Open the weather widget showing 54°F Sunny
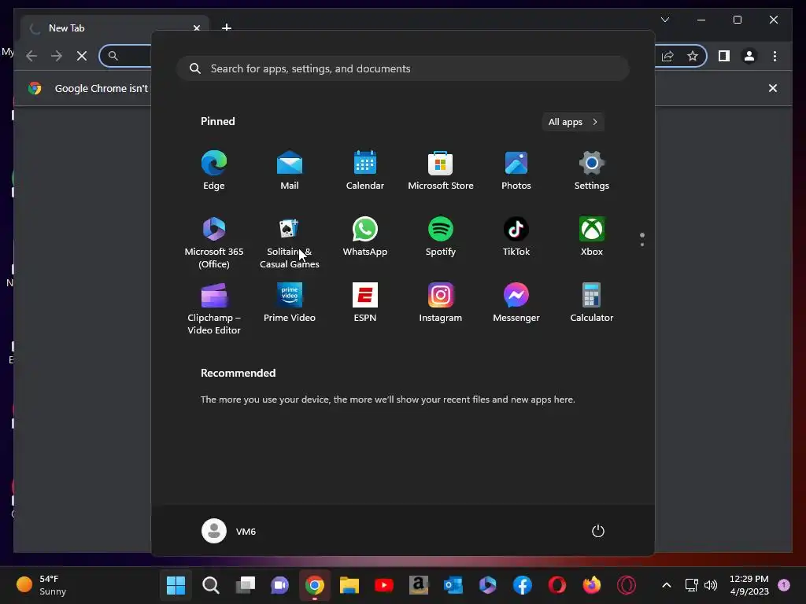 pyautogui.click(x=43, y=584)
